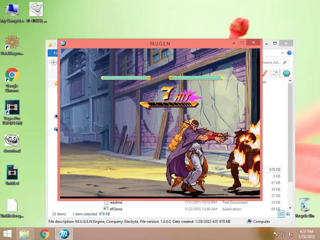The image size is (320, 240).
Task: Click the Bizarre Ad... search box in Explorer
Action: [275, 62]
